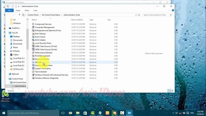Select the System Information icon
This screenshot has width=206, height=116.
[33, 69]
